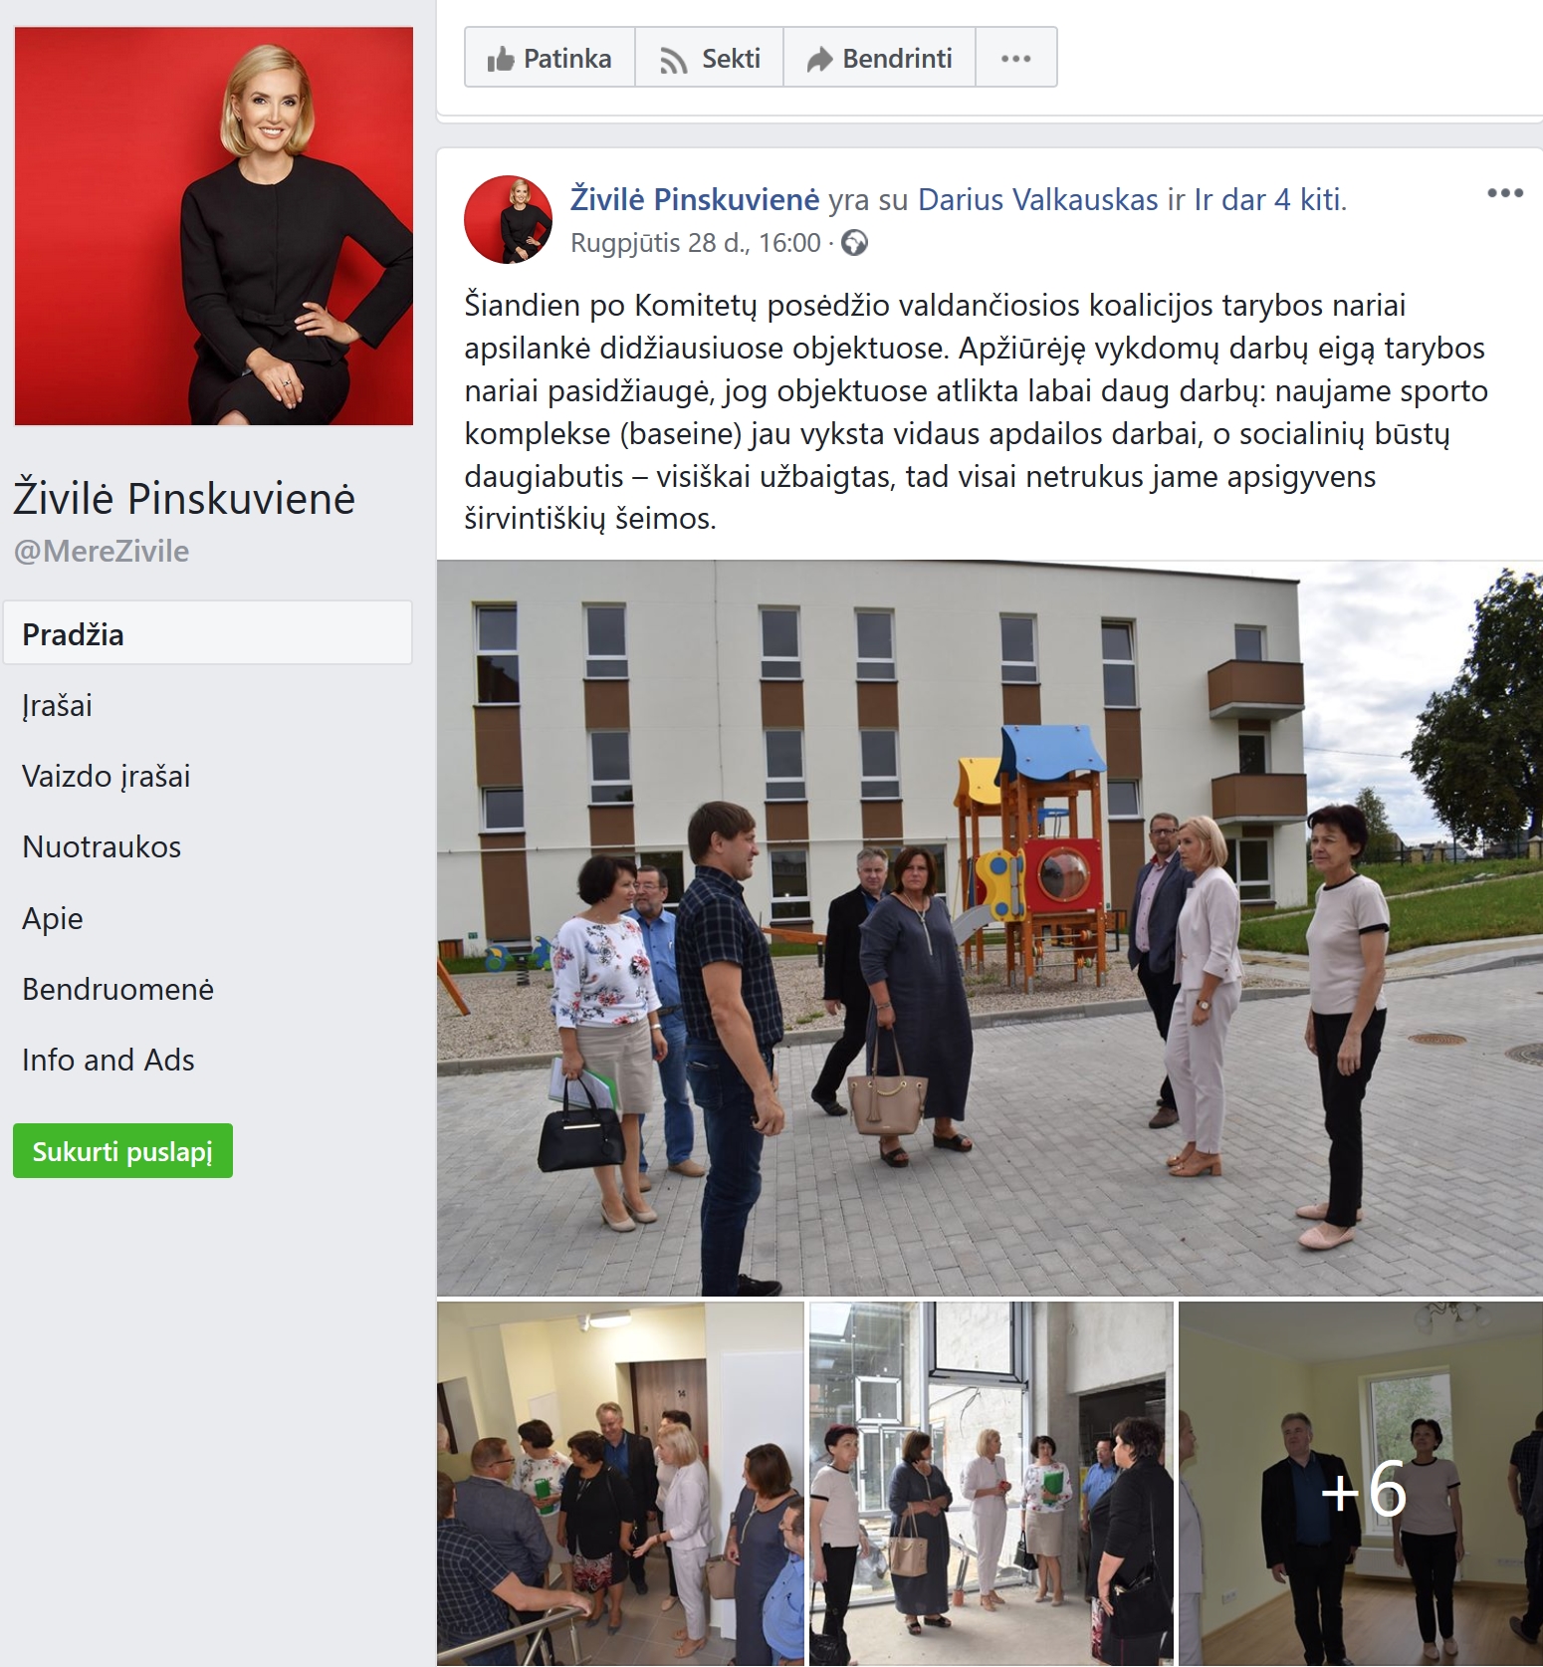This screenshot has width=1543, height=1667.
Task: Click the globe privacy icon on post
Action: [854, 243]
